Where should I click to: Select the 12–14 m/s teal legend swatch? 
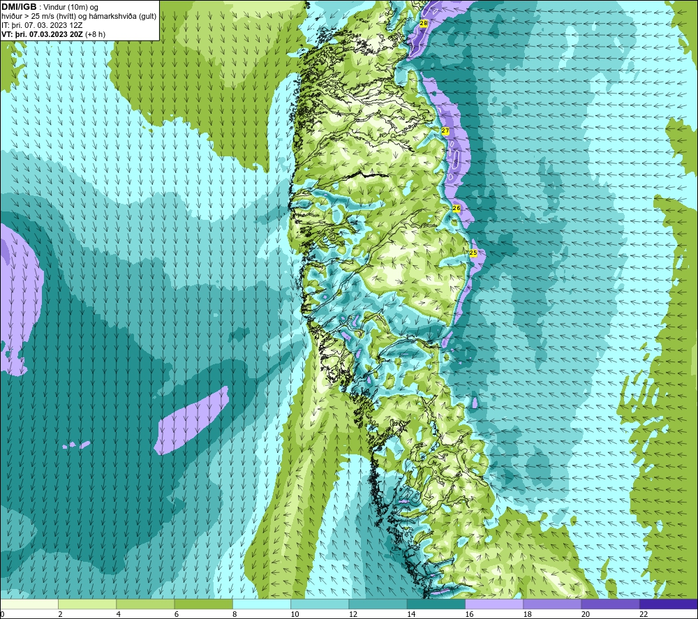click(378, 604)
